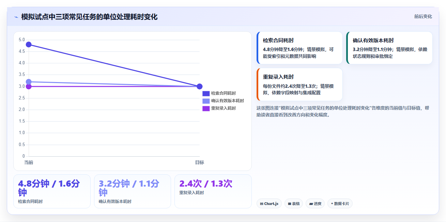Click the 确认有效版本耗时 info card title
Viewport: 446px width, 222px height.
click(x=373, y=40)
